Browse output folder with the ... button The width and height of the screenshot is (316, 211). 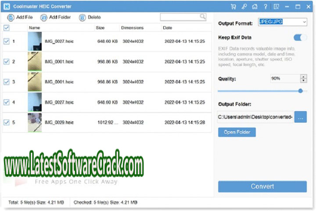(x=301, y=117)
